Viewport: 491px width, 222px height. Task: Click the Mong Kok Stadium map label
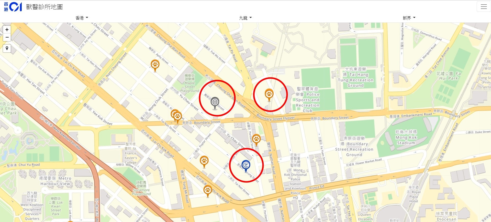pyautogui.click(x=406, y=137)
